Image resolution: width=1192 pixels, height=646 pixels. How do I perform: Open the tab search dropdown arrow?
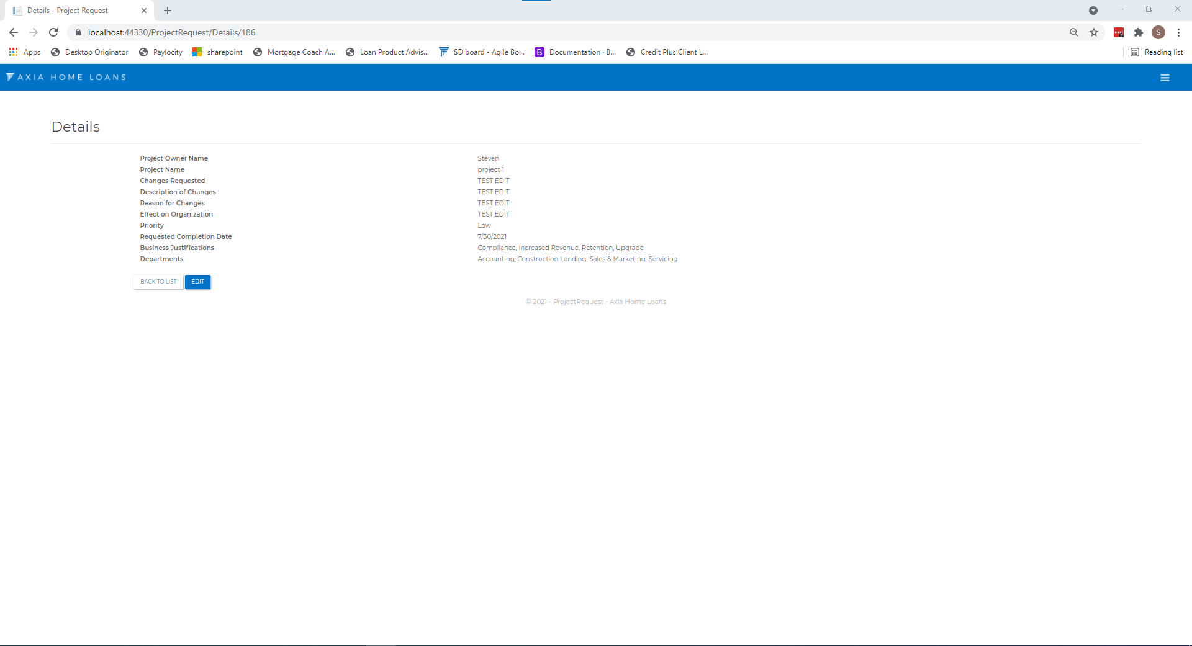coord(1093,11)
